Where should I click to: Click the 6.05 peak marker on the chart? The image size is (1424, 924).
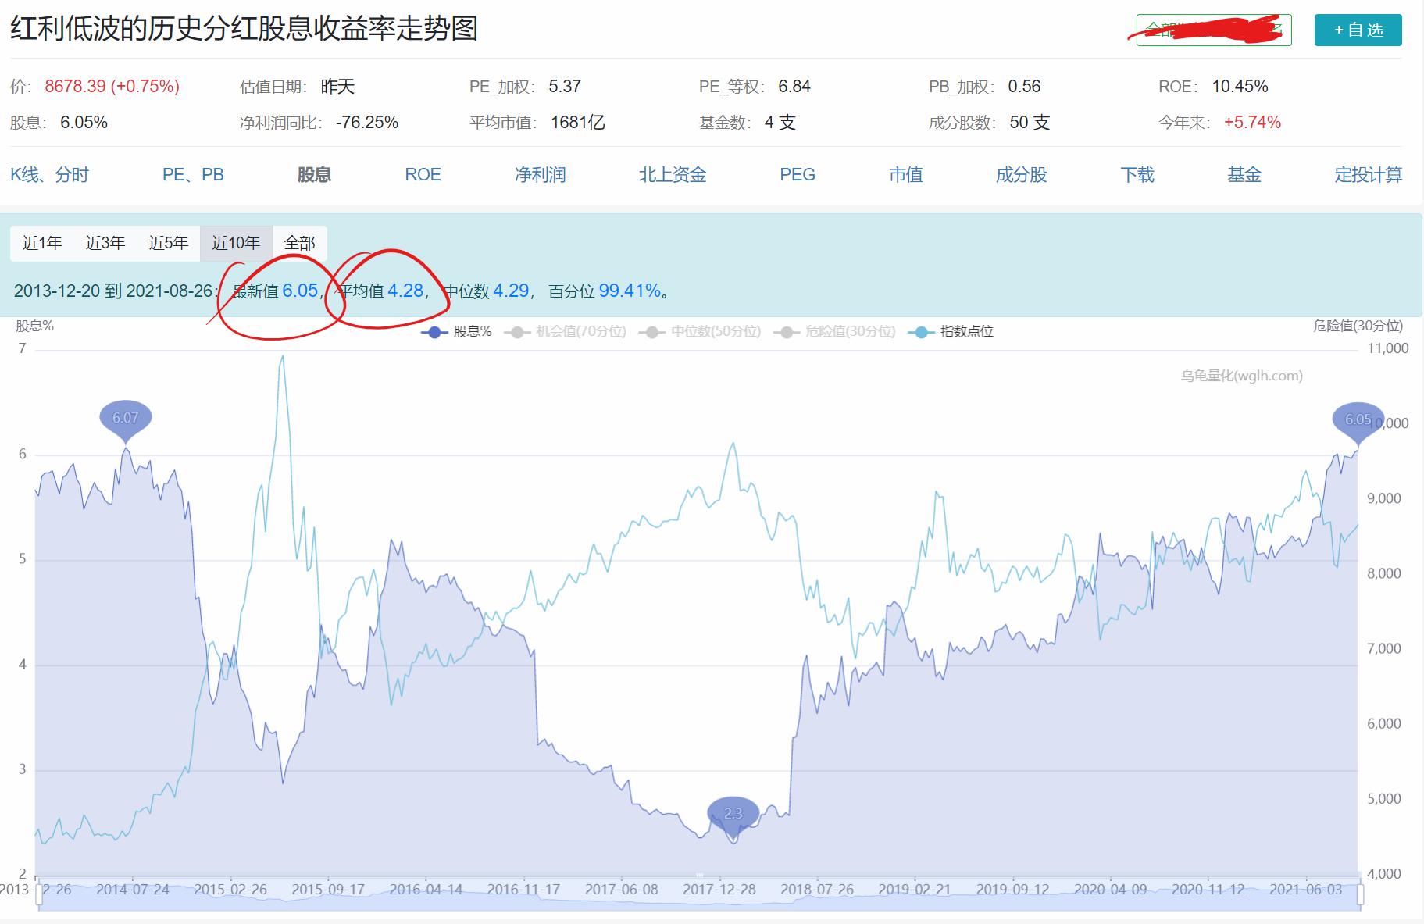pyautogui.click(x=1357, y=419)
